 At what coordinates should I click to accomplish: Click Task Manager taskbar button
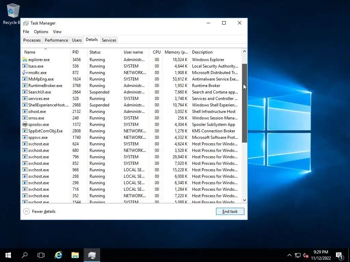pos(92,255)
